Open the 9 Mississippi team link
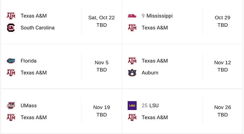This screenshot has width=244, height=134. 157,16
